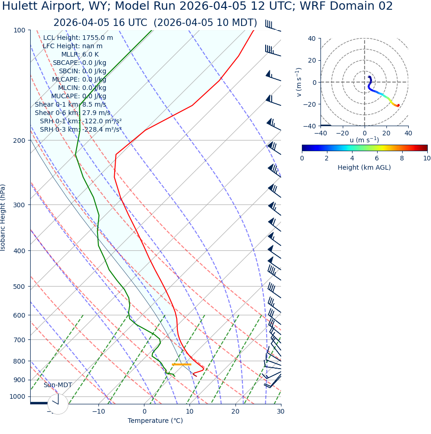Click the SBCAPE value line

[79, 63]
